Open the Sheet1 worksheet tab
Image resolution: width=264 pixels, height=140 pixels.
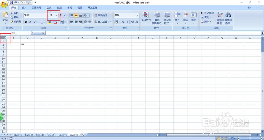click(63, 135)
